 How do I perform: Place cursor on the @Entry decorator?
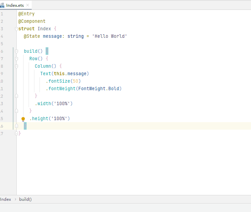pos(27,14)
